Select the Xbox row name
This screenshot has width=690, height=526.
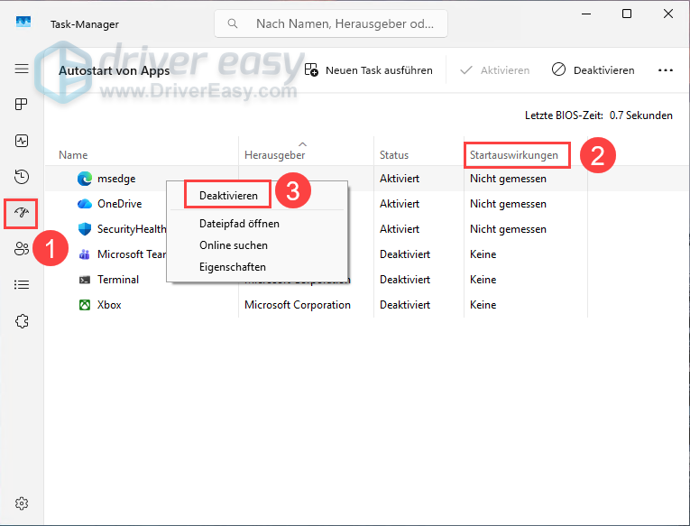click(109, 305)
